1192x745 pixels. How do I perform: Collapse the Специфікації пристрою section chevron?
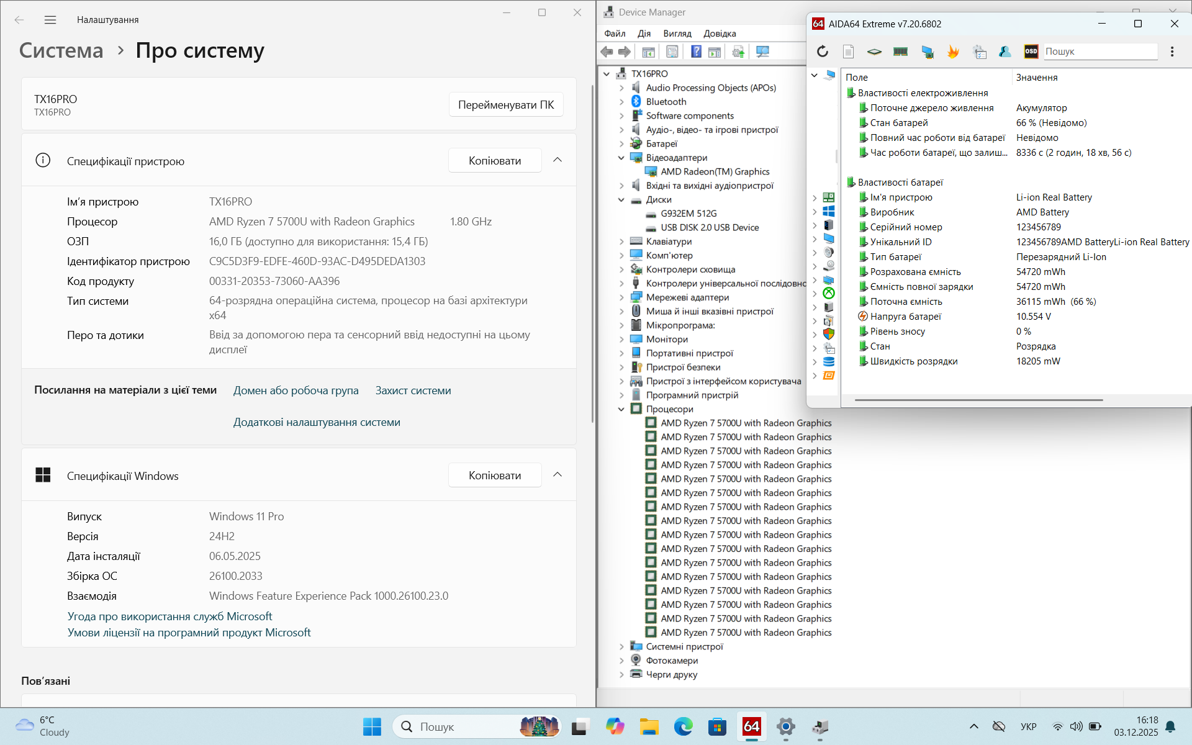pos(558,160)
